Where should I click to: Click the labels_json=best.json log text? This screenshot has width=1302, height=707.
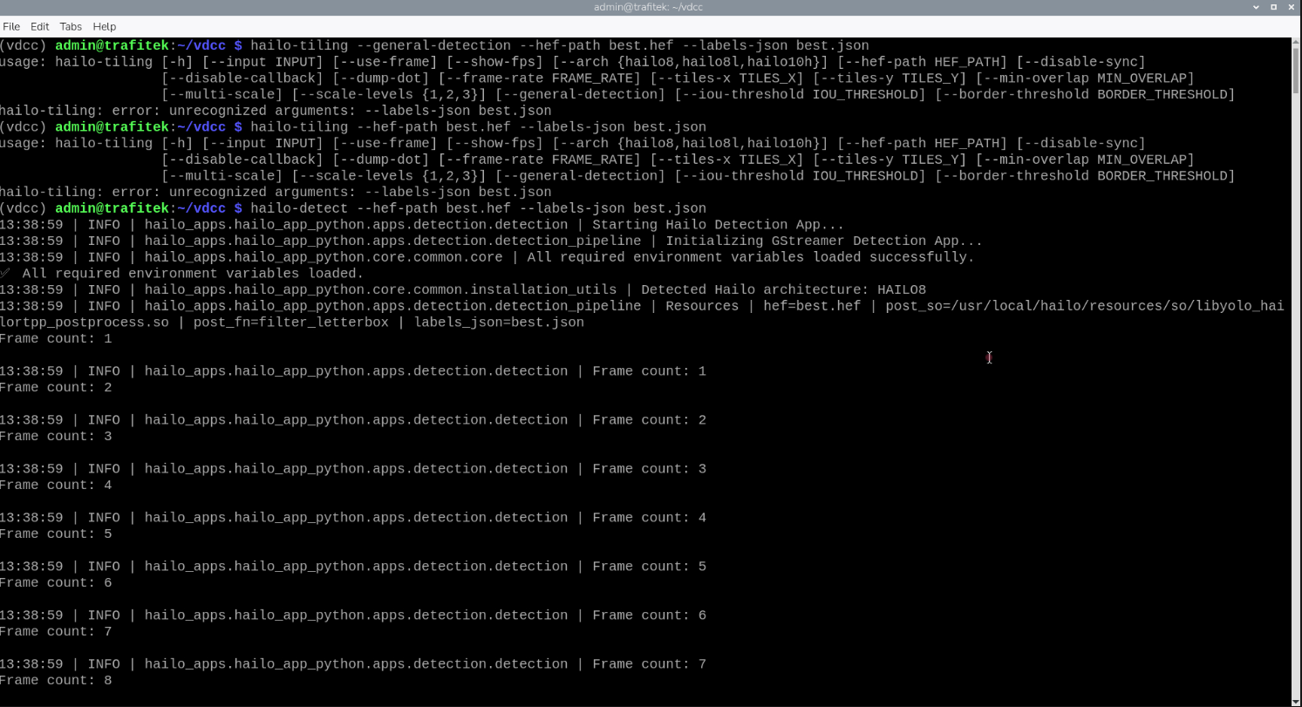(x=499, y=323)
